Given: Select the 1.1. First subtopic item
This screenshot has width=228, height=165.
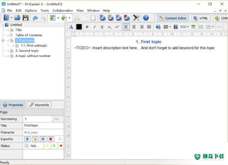Looking at the screenshot, I should 34,45.
